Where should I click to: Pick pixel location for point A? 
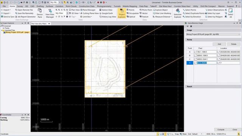tap(195, 52)
